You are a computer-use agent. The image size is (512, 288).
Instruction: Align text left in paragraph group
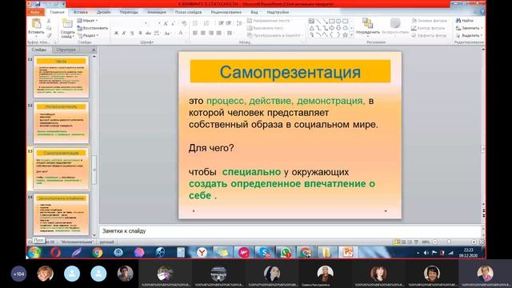click(195, 33)
